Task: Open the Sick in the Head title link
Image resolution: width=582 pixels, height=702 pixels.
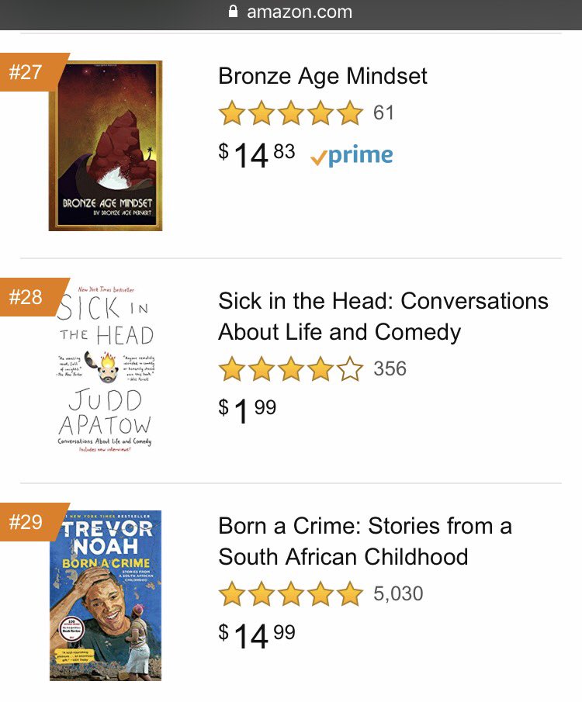Action: [x=383, y=316]
